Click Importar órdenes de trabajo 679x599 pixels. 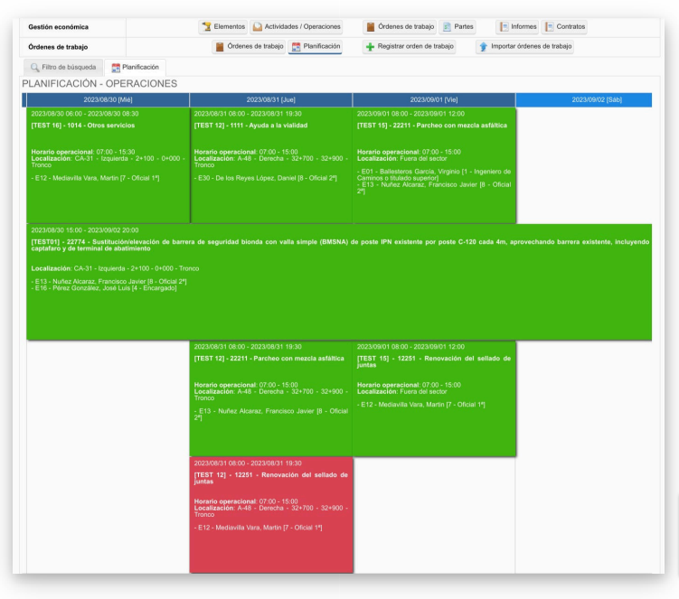point(524,47)
